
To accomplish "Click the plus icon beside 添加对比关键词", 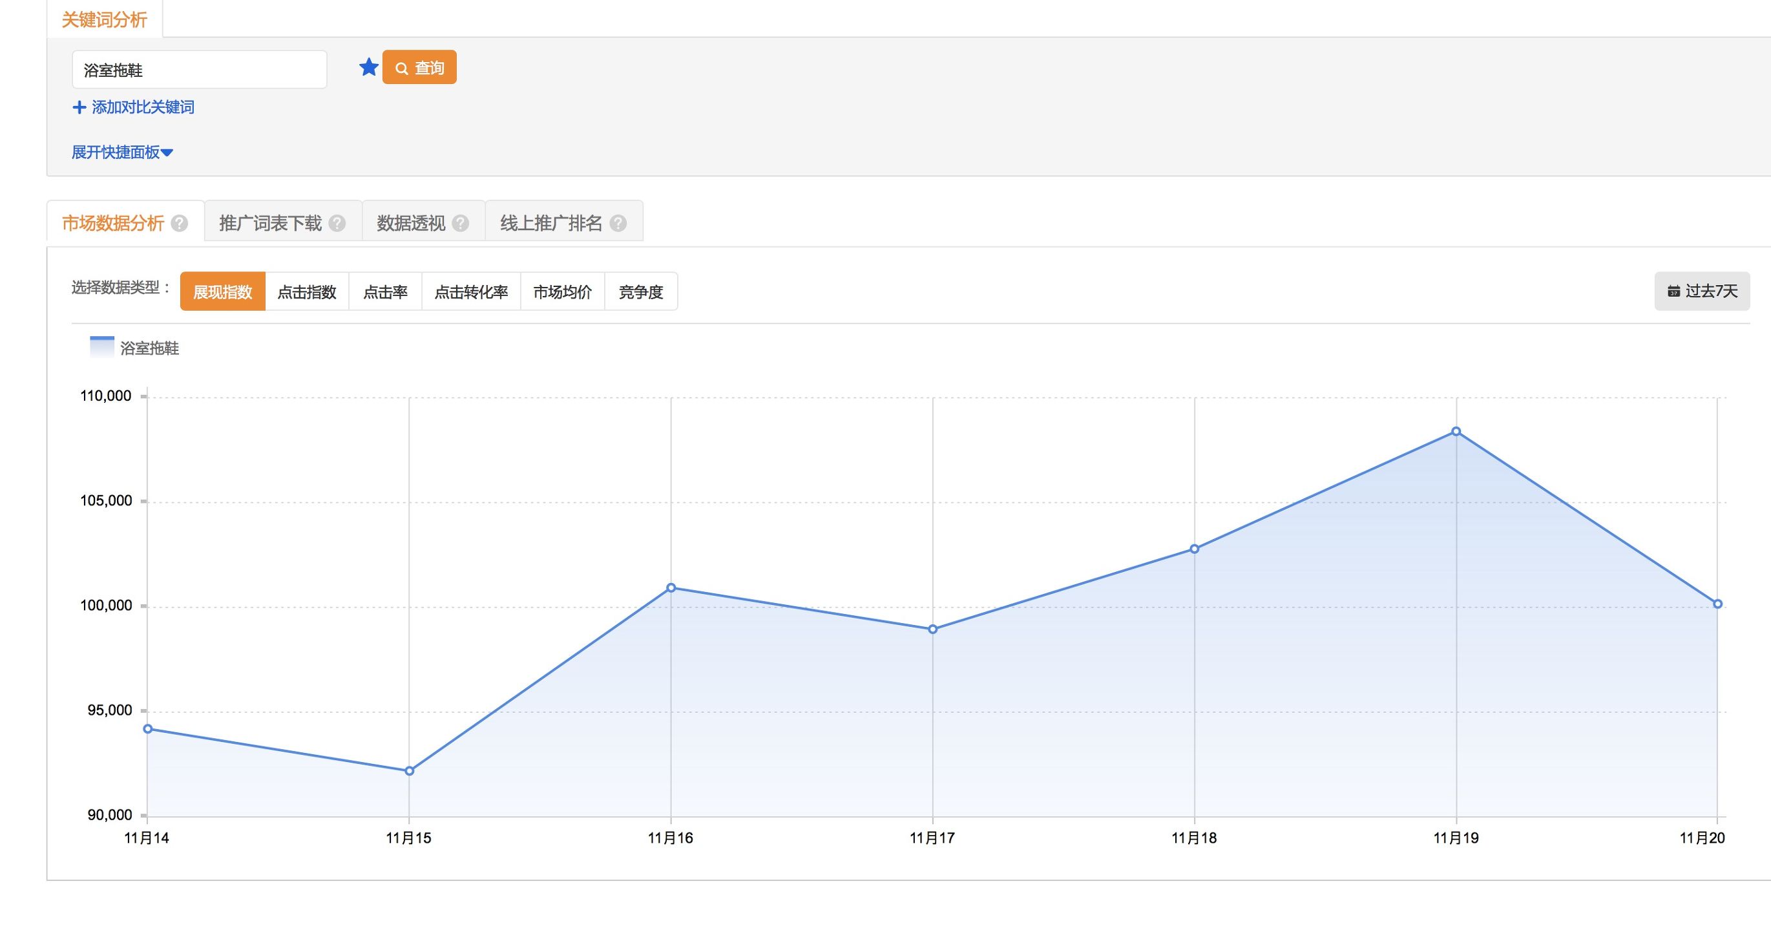I will tap(78, 107).
